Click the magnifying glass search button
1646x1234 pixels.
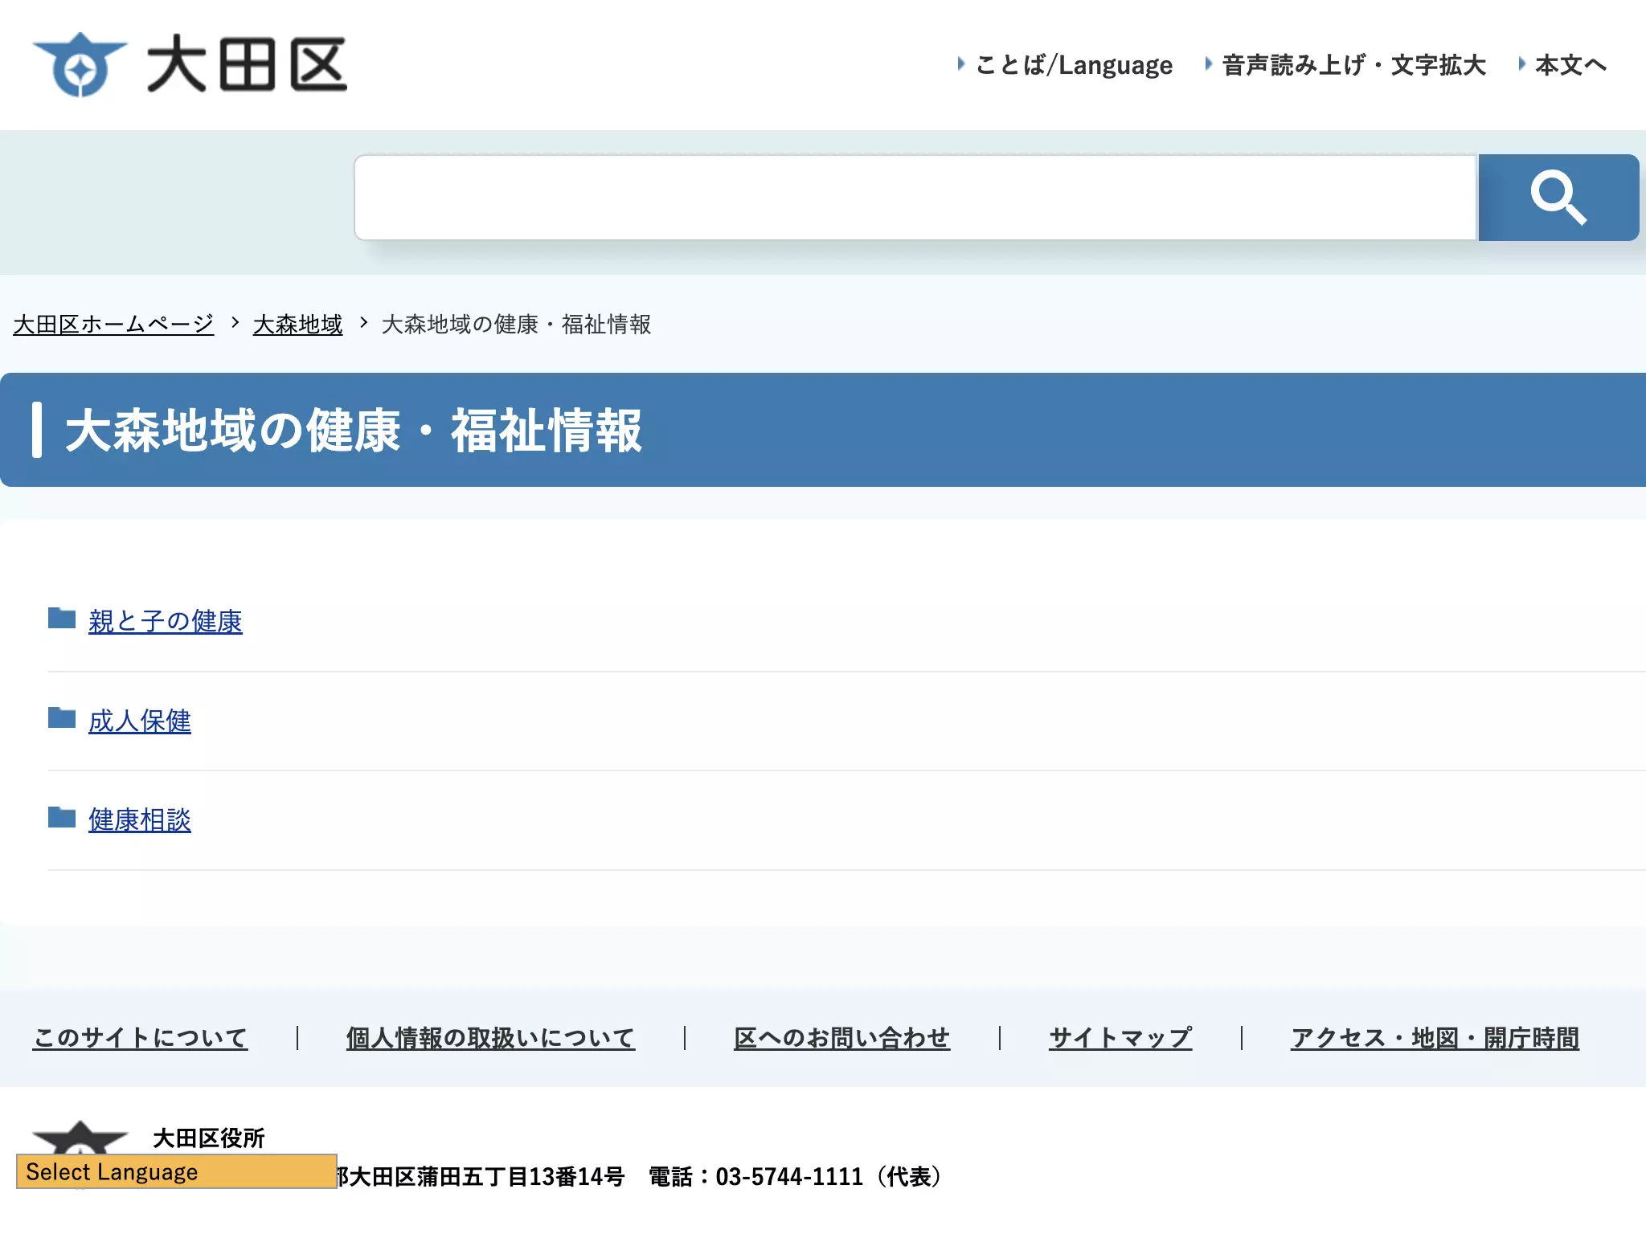[x=1558, y=198]
